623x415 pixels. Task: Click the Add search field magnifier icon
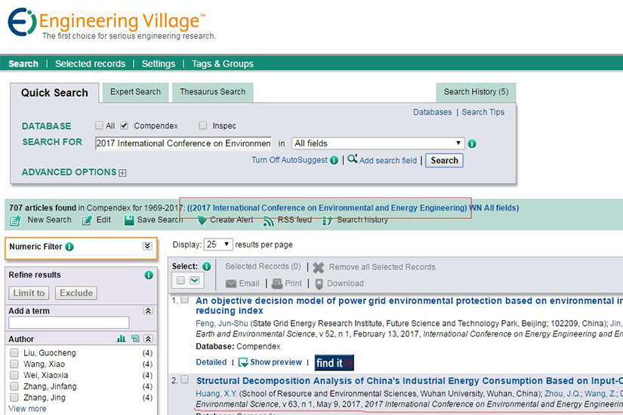pos(352,159)
